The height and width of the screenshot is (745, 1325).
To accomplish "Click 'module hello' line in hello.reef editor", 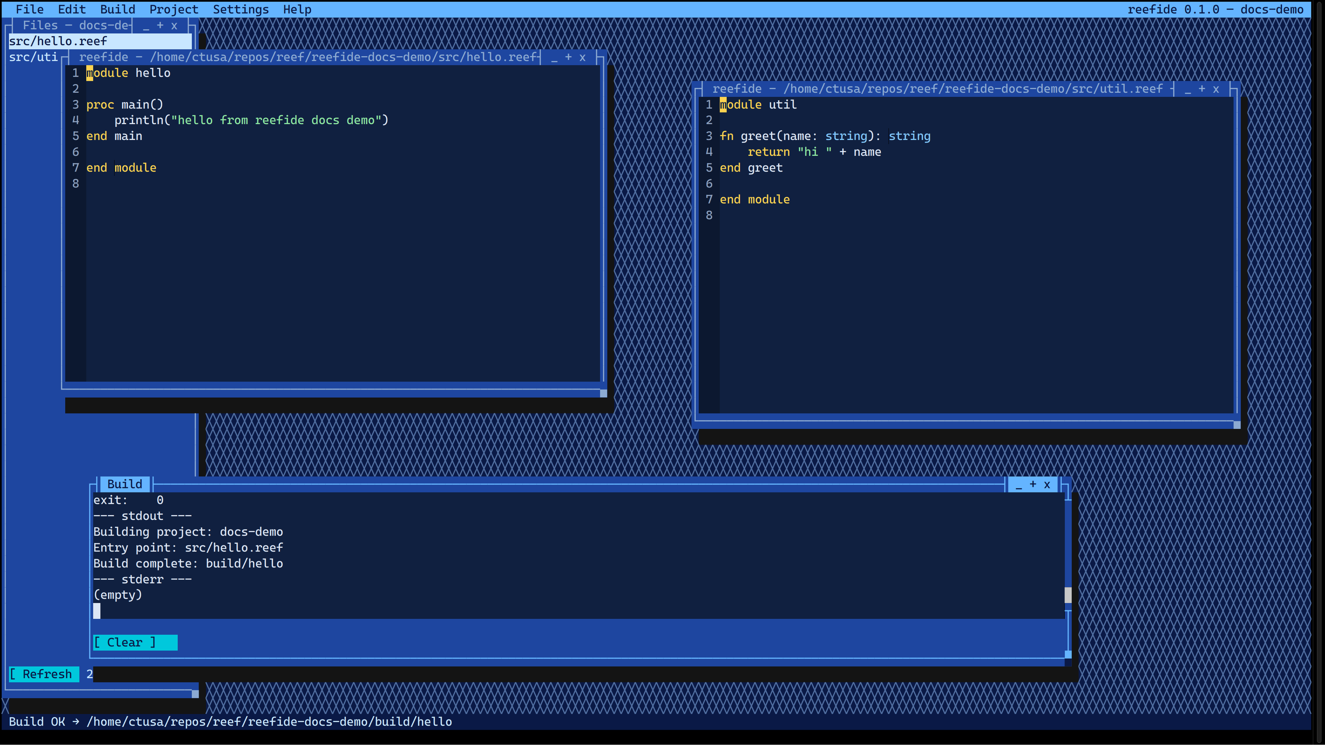I will tap(128, 73).
